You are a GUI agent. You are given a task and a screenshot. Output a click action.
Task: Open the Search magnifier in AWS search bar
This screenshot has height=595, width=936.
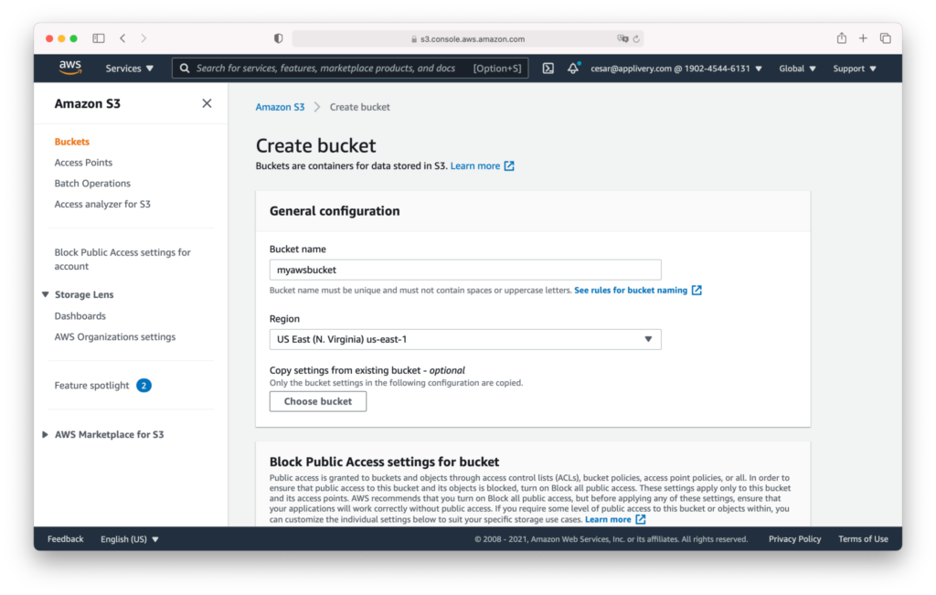tap(184, 68)
